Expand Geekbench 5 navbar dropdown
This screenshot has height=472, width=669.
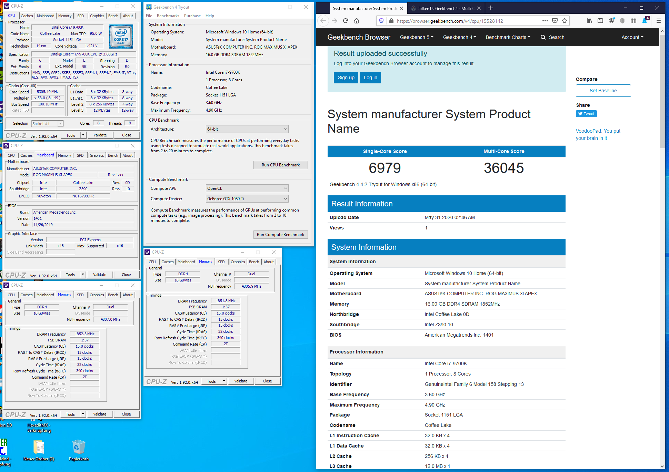pyautogui.click(x=417, y=37)
